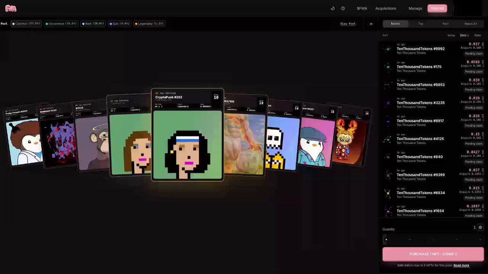Select the CryptoPunk #202 card
This screenshot has height=274, width=488.
[x=187, y=134]
